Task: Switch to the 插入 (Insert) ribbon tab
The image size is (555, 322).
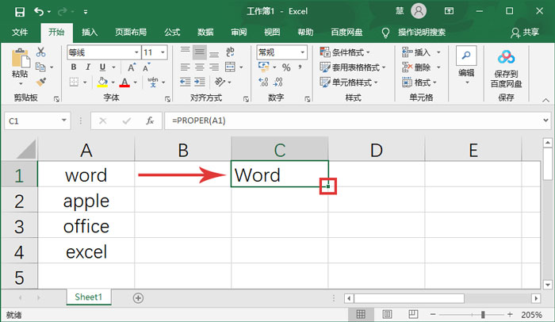Action: [x=90, y=32]
